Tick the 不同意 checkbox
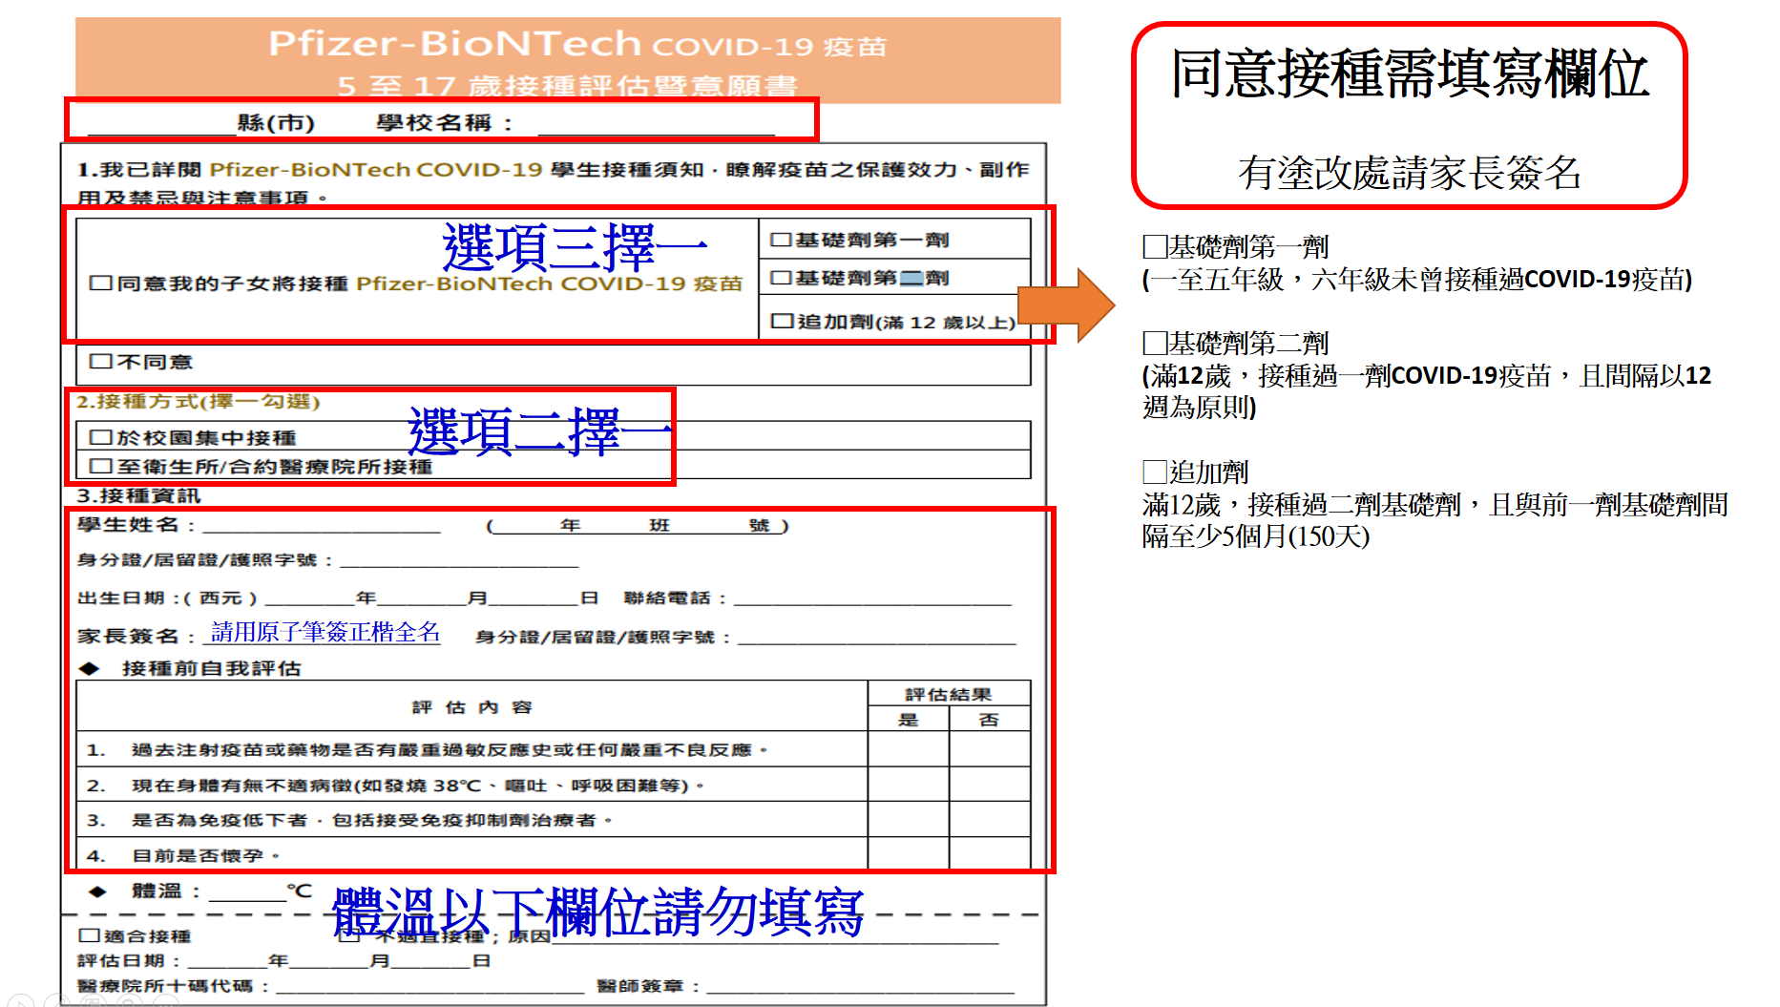1780x1007 pixels. pyautogui.click(x=100, y=362)
